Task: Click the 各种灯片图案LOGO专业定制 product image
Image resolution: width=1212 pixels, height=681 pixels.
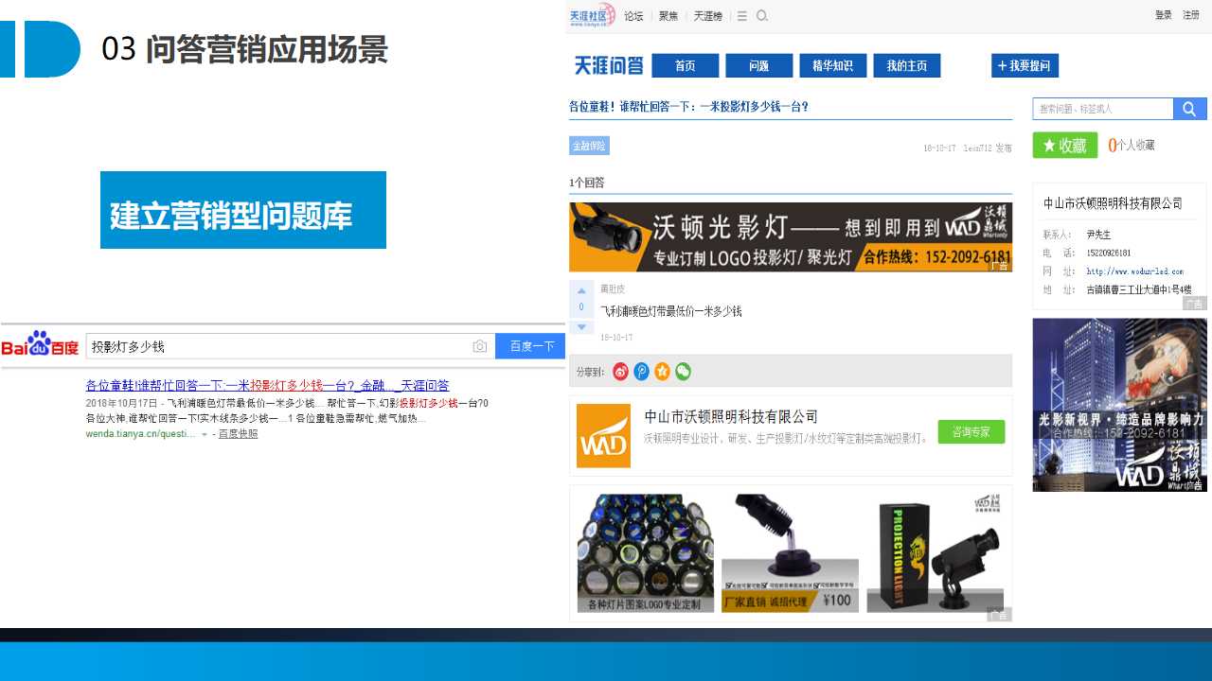Action: (x=646, y=553)
